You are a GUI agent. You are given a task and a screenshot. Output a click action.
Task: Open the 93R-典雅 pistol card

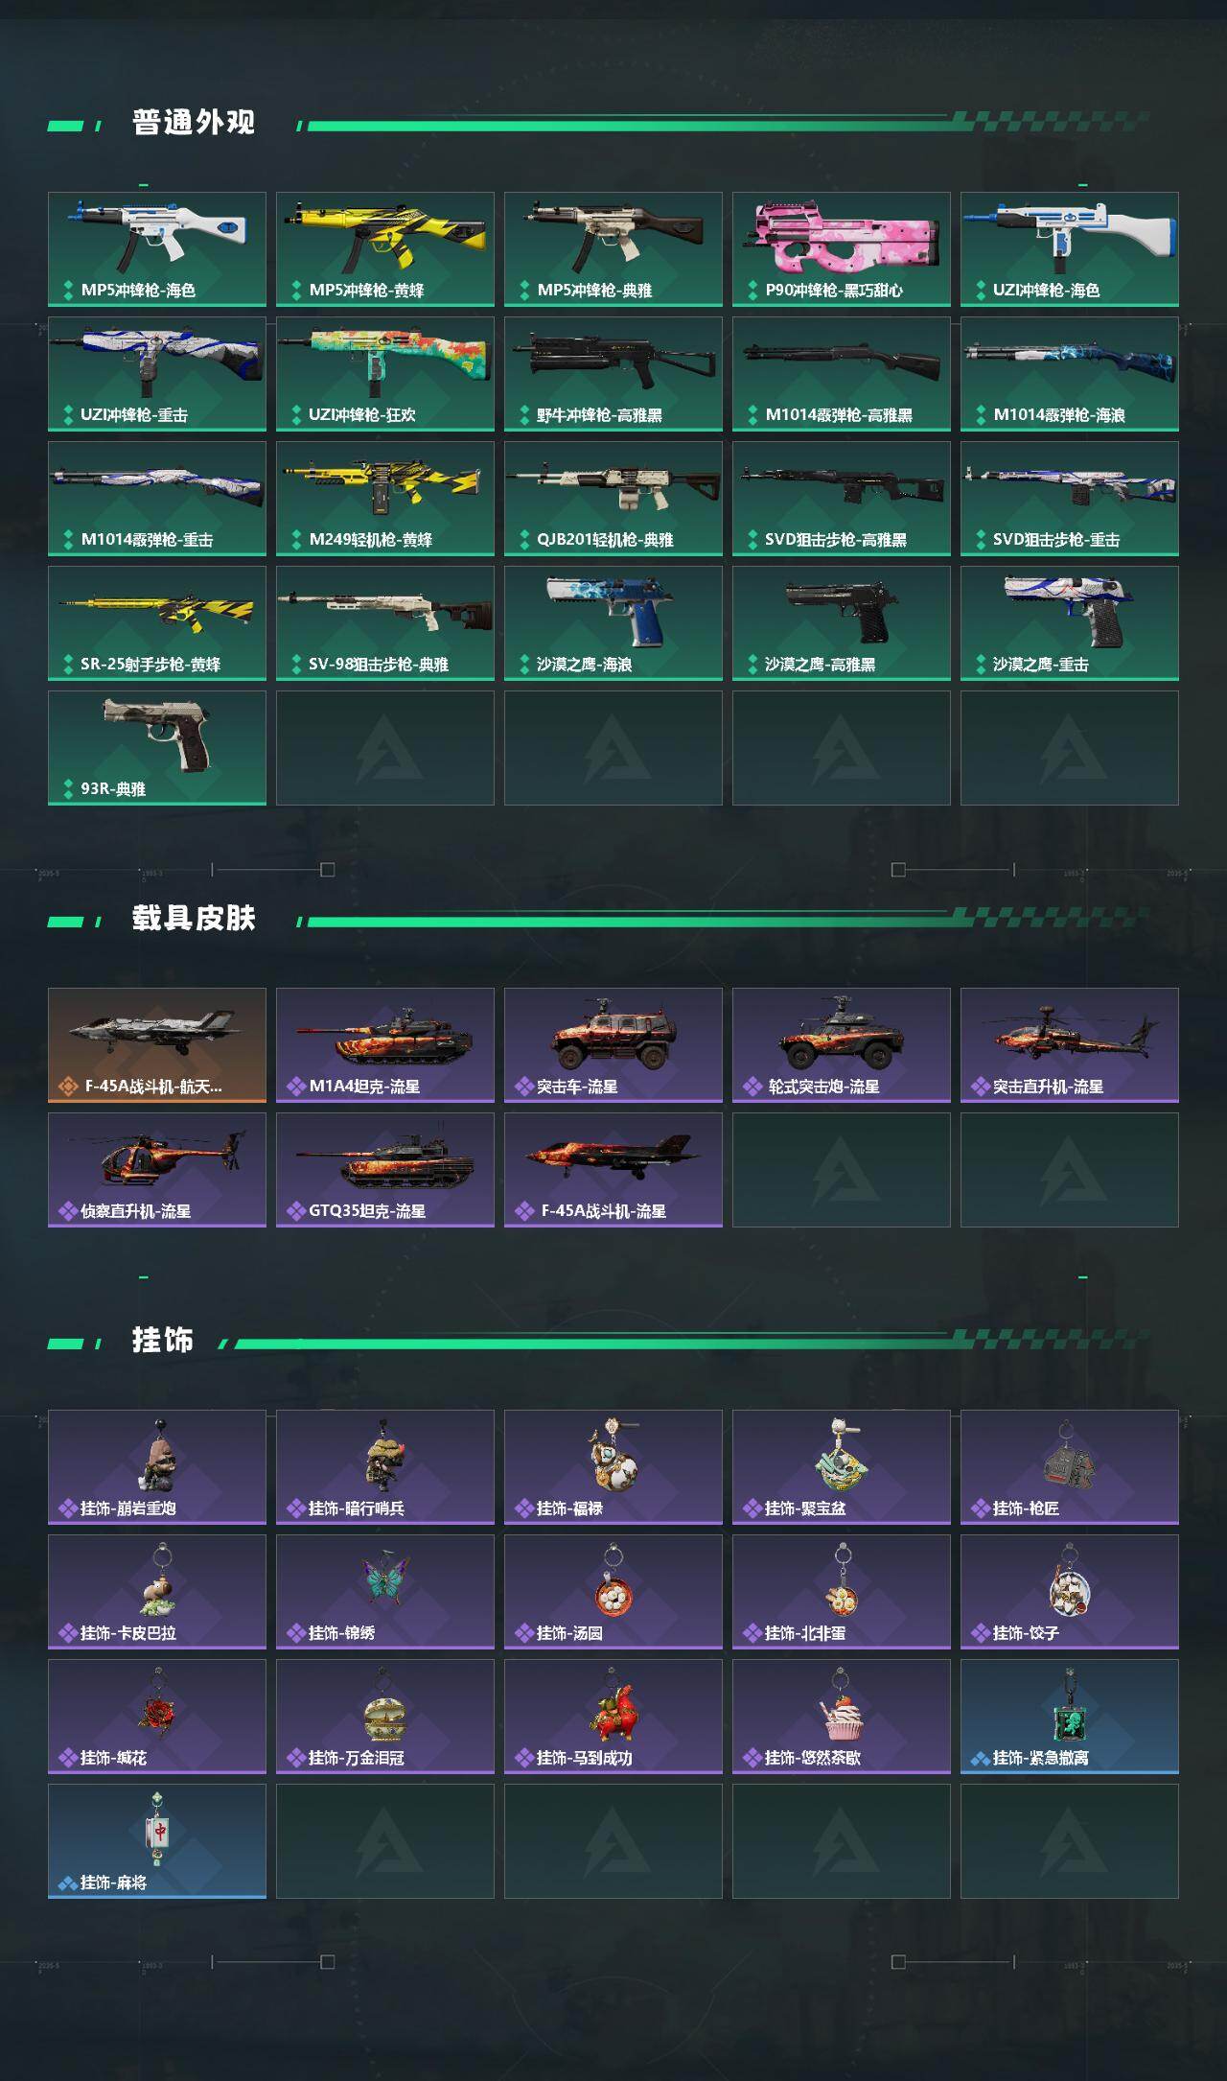(157, 748)
